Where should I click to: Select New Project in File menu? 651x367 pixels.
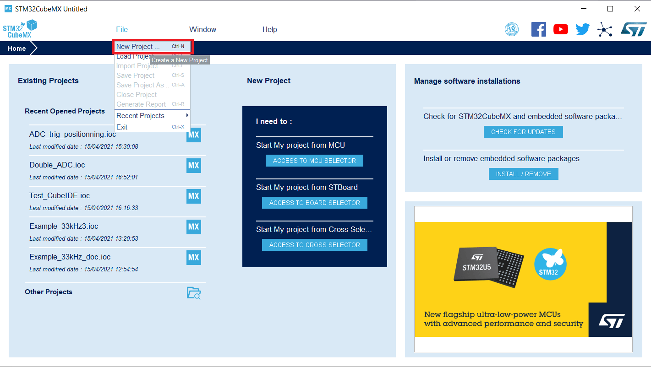tap(153, 47)
